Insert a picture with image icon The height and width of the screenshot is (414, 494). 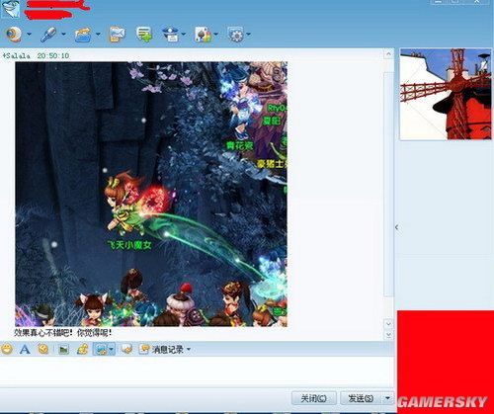click(63, 349)
